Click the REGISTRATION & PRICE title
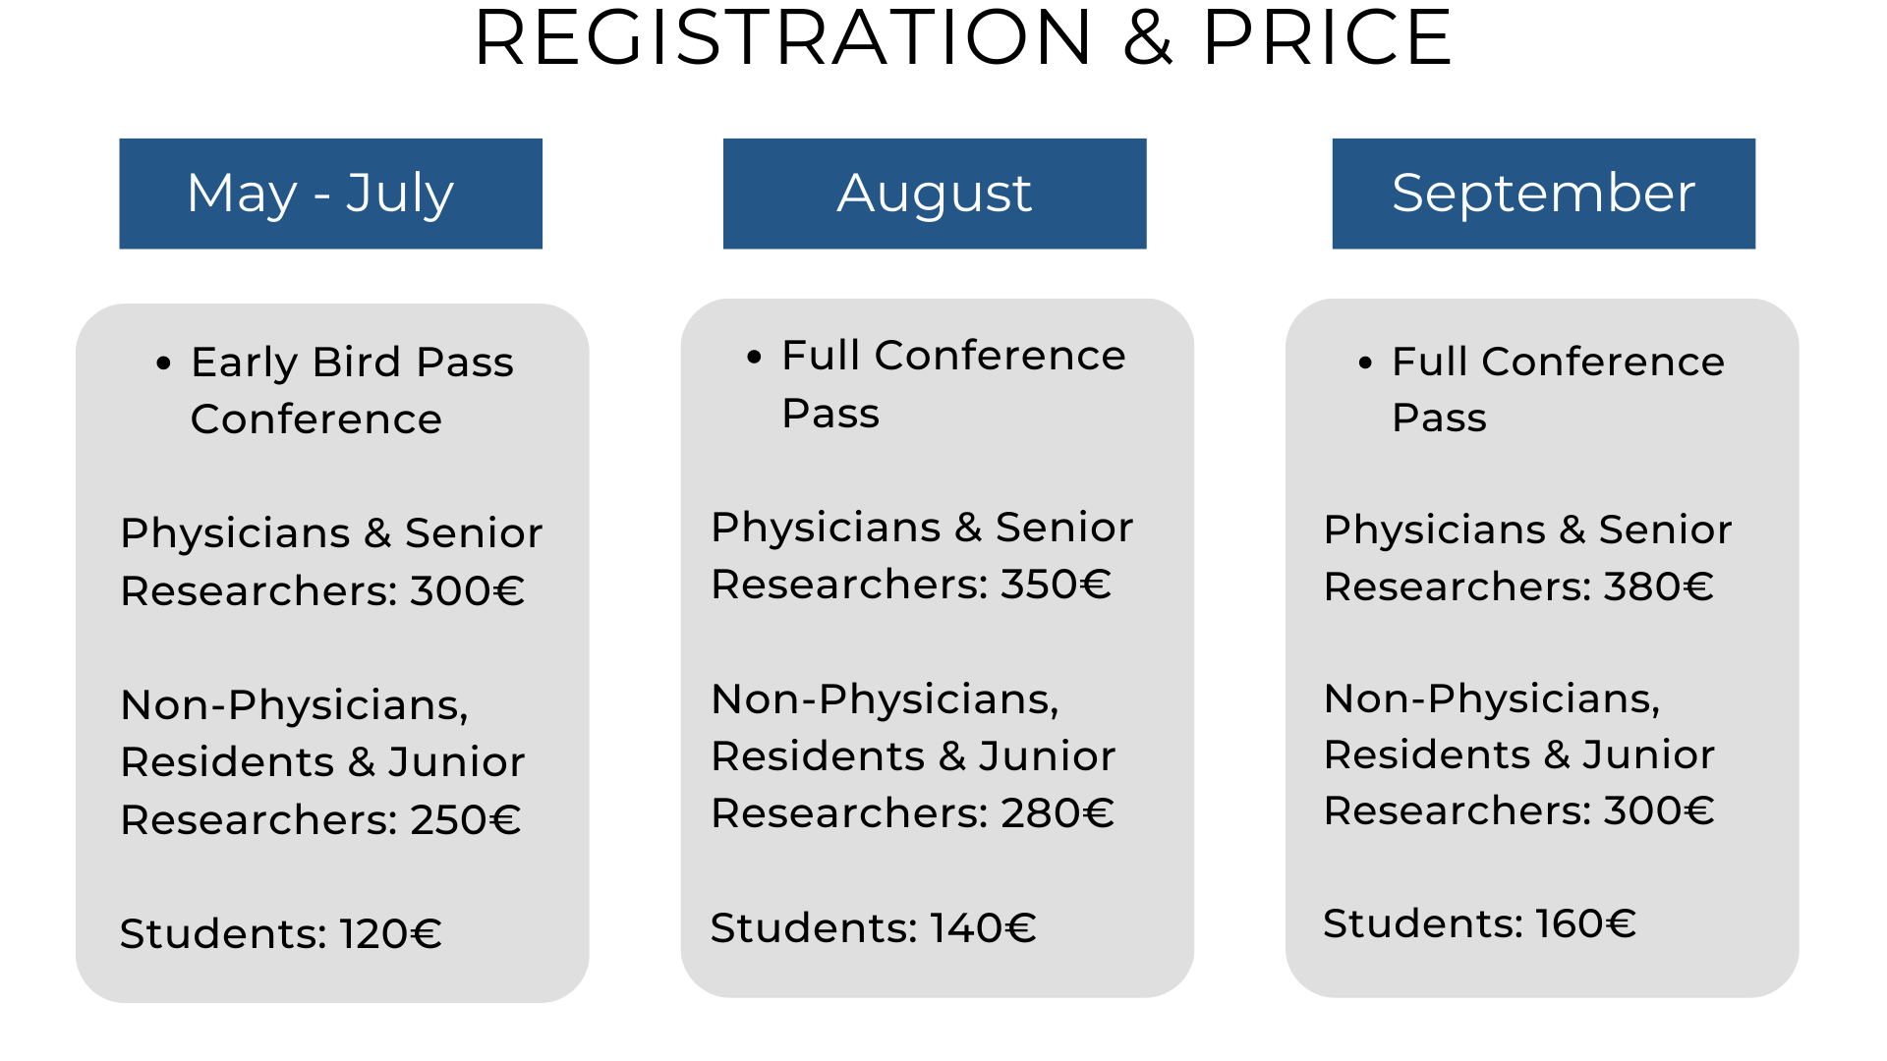Viewport: 1887px width, 1061px height. (963, 37)
